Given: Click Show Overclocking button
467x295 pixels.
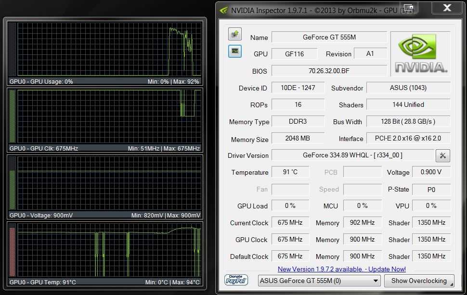Looking at the screenshot, I should [419, 281].
